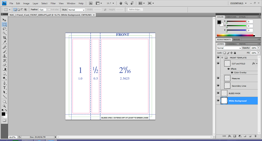Hide the BLEED MASK layer
This screenshot has width=262, height=141.
tap(218, 93)
